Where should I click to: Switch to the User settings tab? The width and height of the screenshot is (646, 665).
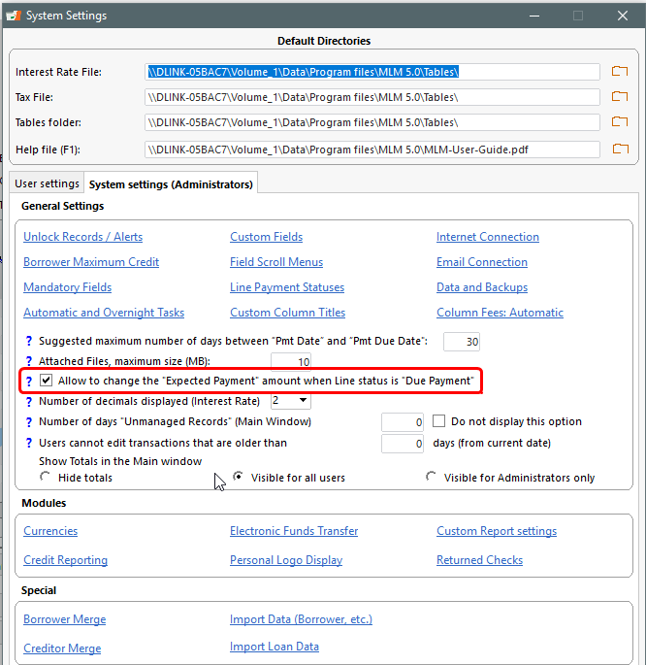pos(47,183)
